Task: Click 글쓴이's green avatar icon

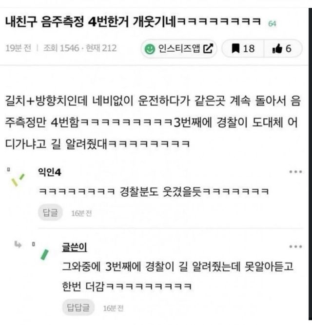Action: coord(44,255)
